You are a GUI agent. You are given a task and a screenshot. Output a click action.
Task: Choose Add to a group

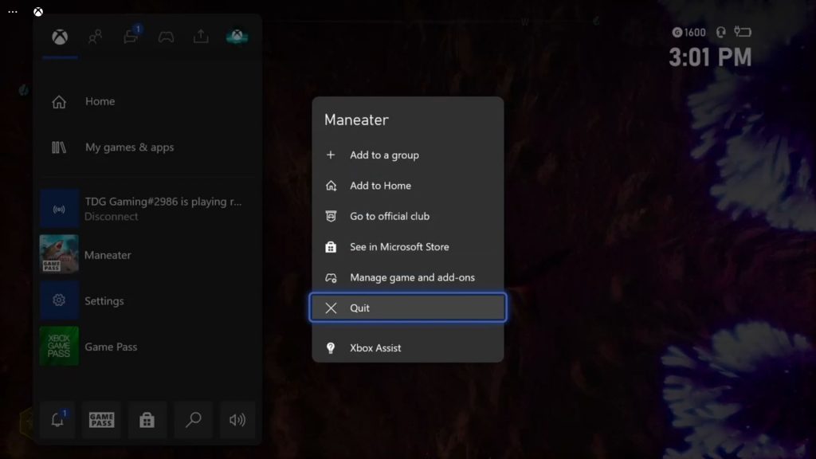(407, 155)
